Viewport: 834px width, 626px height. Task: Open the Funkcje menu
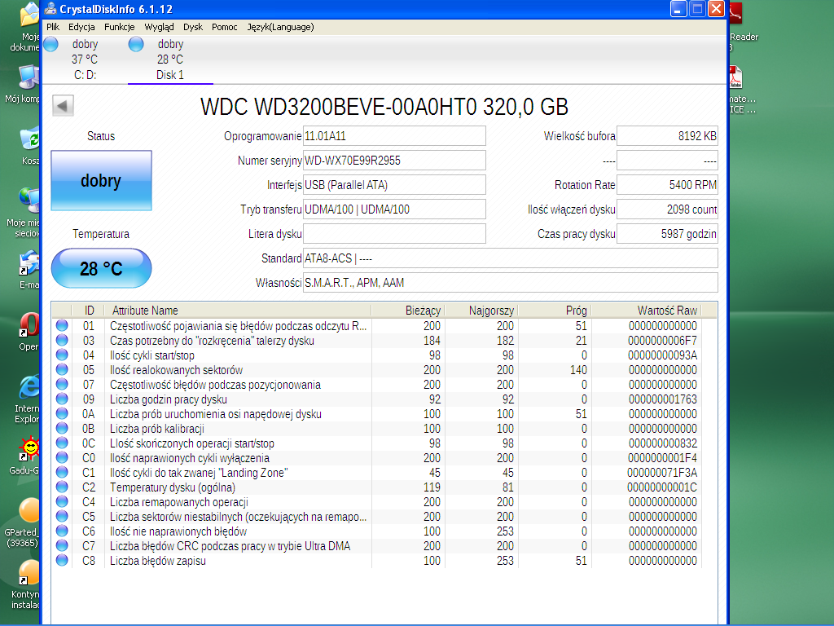[x=119, y=27]
